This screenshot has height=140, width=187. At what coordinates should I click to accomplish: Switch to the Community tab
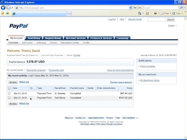pos(122,38)
